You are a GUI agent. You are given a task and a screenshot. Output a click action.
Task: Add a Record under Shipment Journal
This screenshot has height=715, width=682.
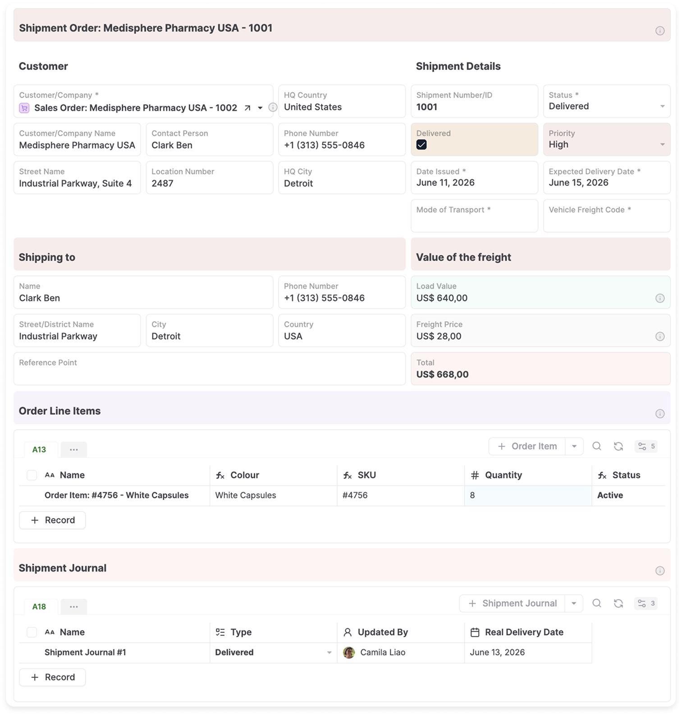point(52,677)
